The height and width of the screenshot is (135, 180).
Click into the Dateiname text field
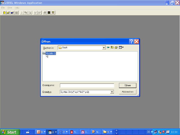[x=87, y=85]
